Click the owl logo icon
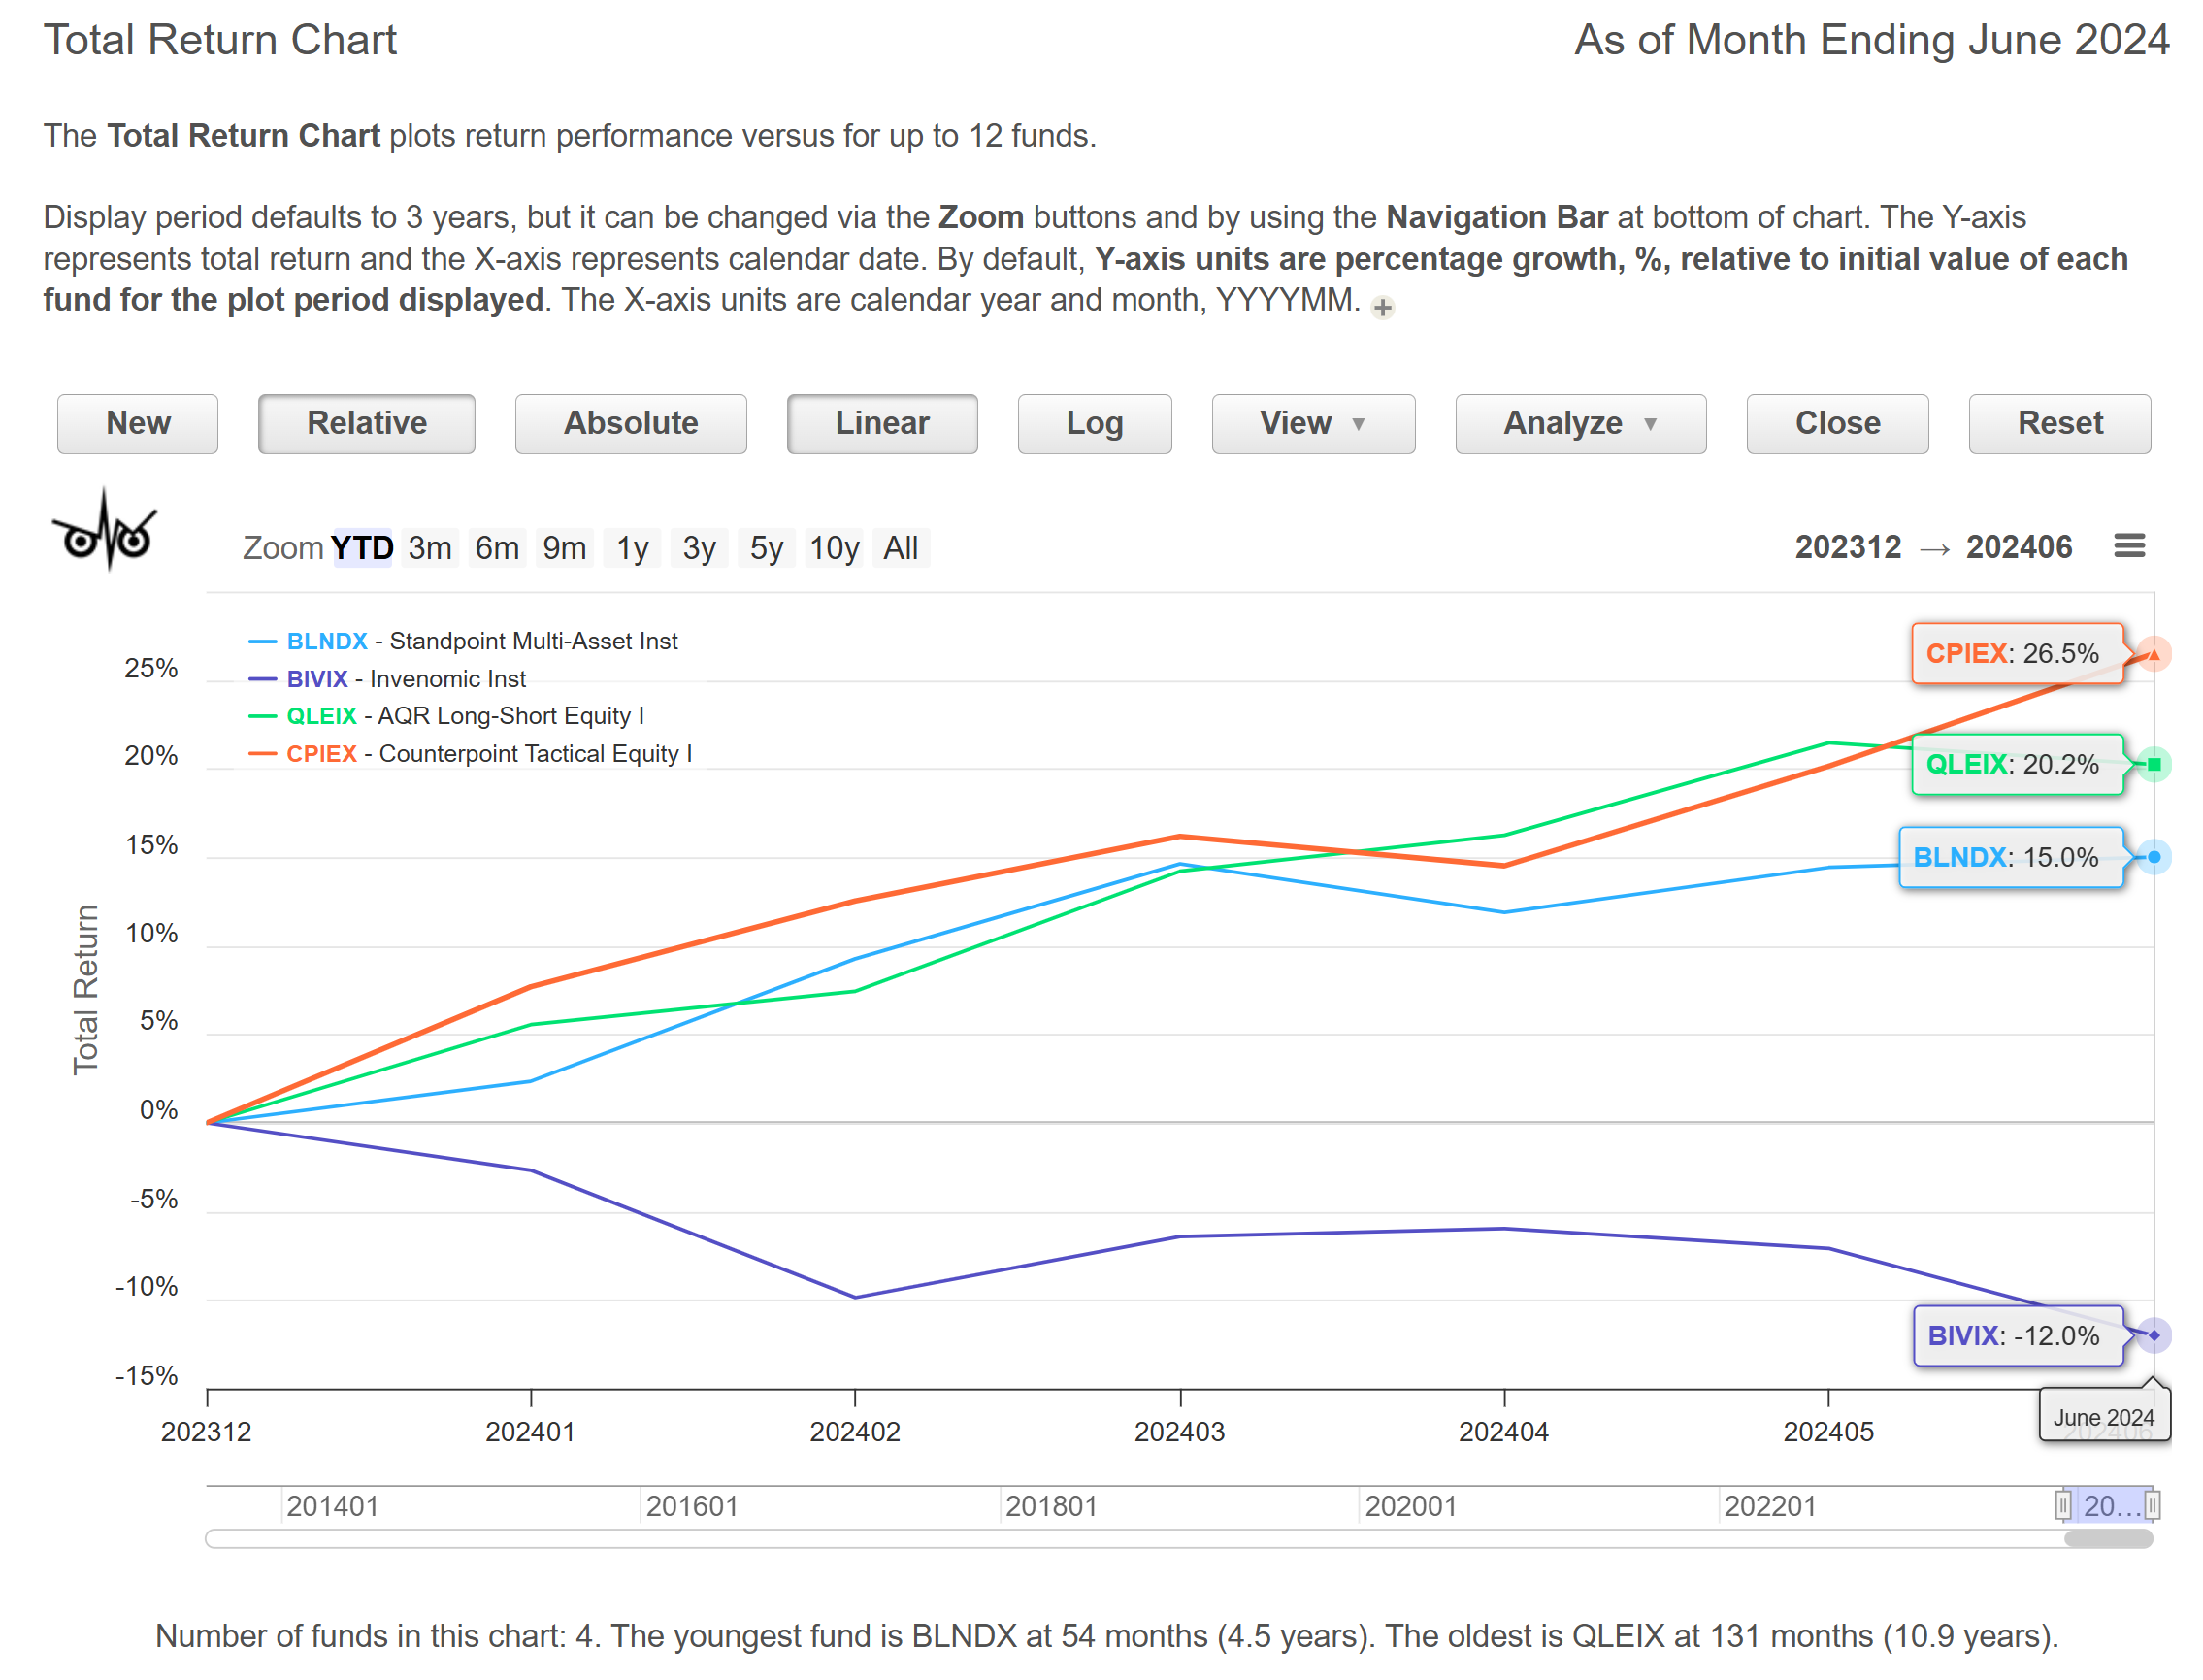This screenshot has height=1680, width=2203. pyautogui.click(x=105, y=529)
